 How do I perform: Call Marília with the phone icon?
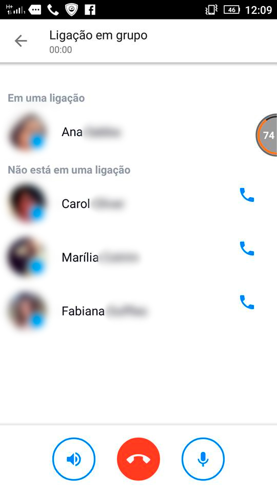(247, 249)
